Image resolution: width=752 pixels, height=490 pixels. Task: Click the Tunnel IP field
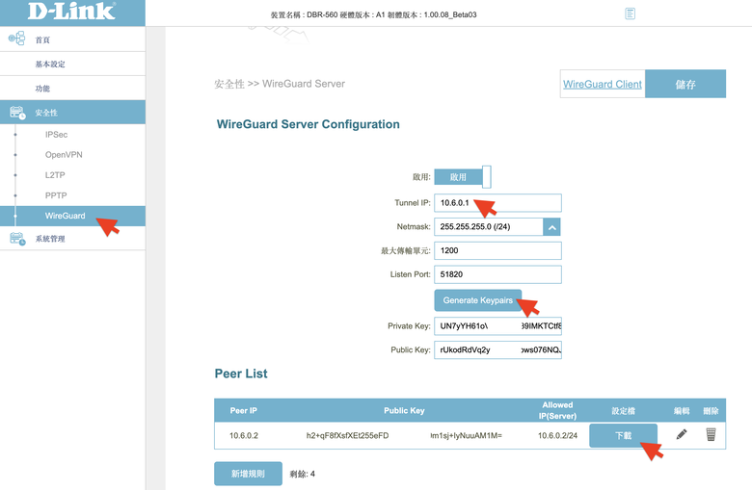[x=497, y=203]
